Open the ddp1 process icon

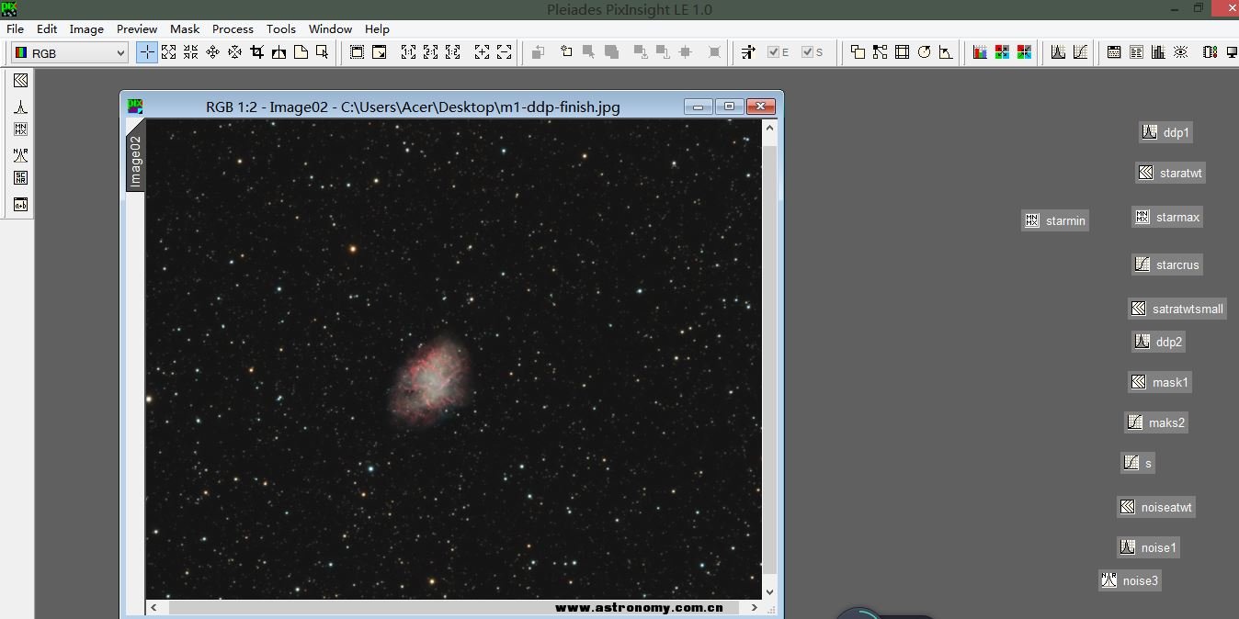[x=1166, y=132]
